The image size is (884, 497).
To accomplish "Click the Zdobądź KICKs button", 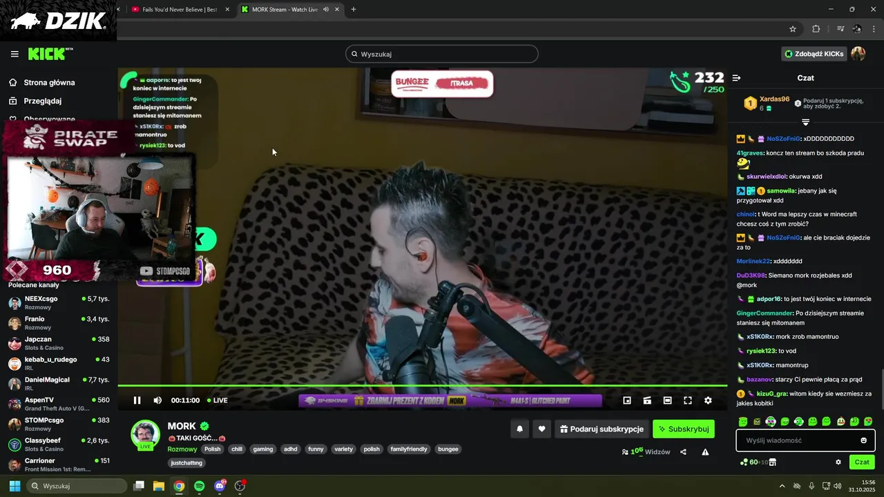I will pos(814,54).
